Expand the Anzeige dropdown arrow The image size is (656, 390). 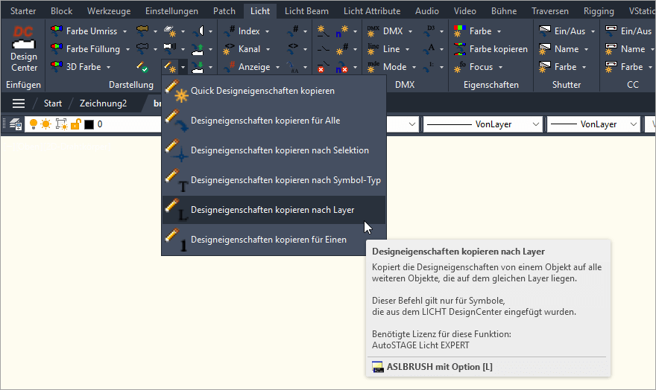(x=277, y=67)
